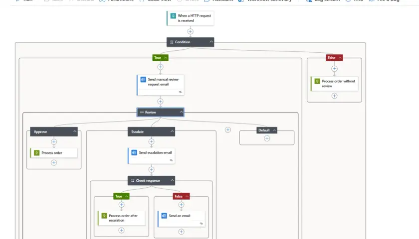Viewport: 419px width, 239px height.
Task: Add a new case between Escalate and Default
Action: 227,130
